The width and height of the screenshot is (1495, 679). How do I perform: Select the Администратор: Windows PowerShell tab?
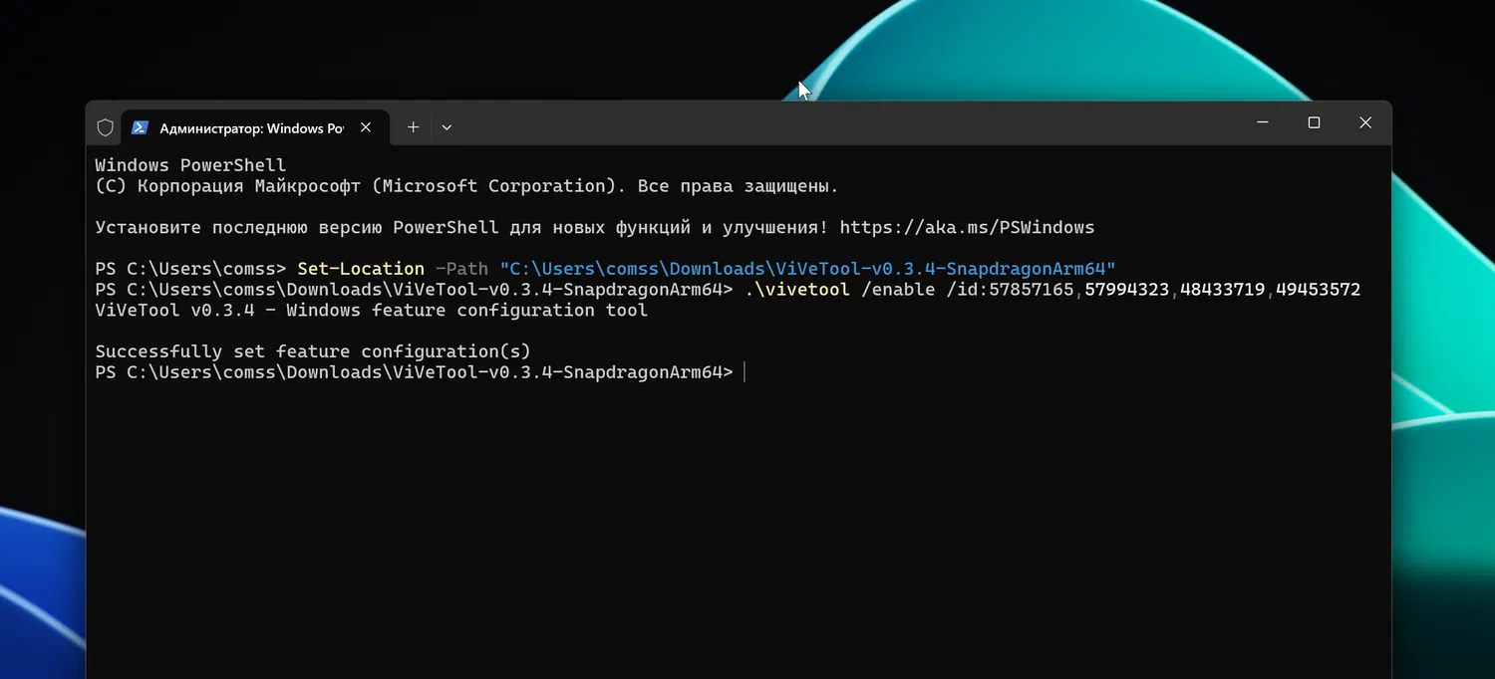tap(250, 128)
